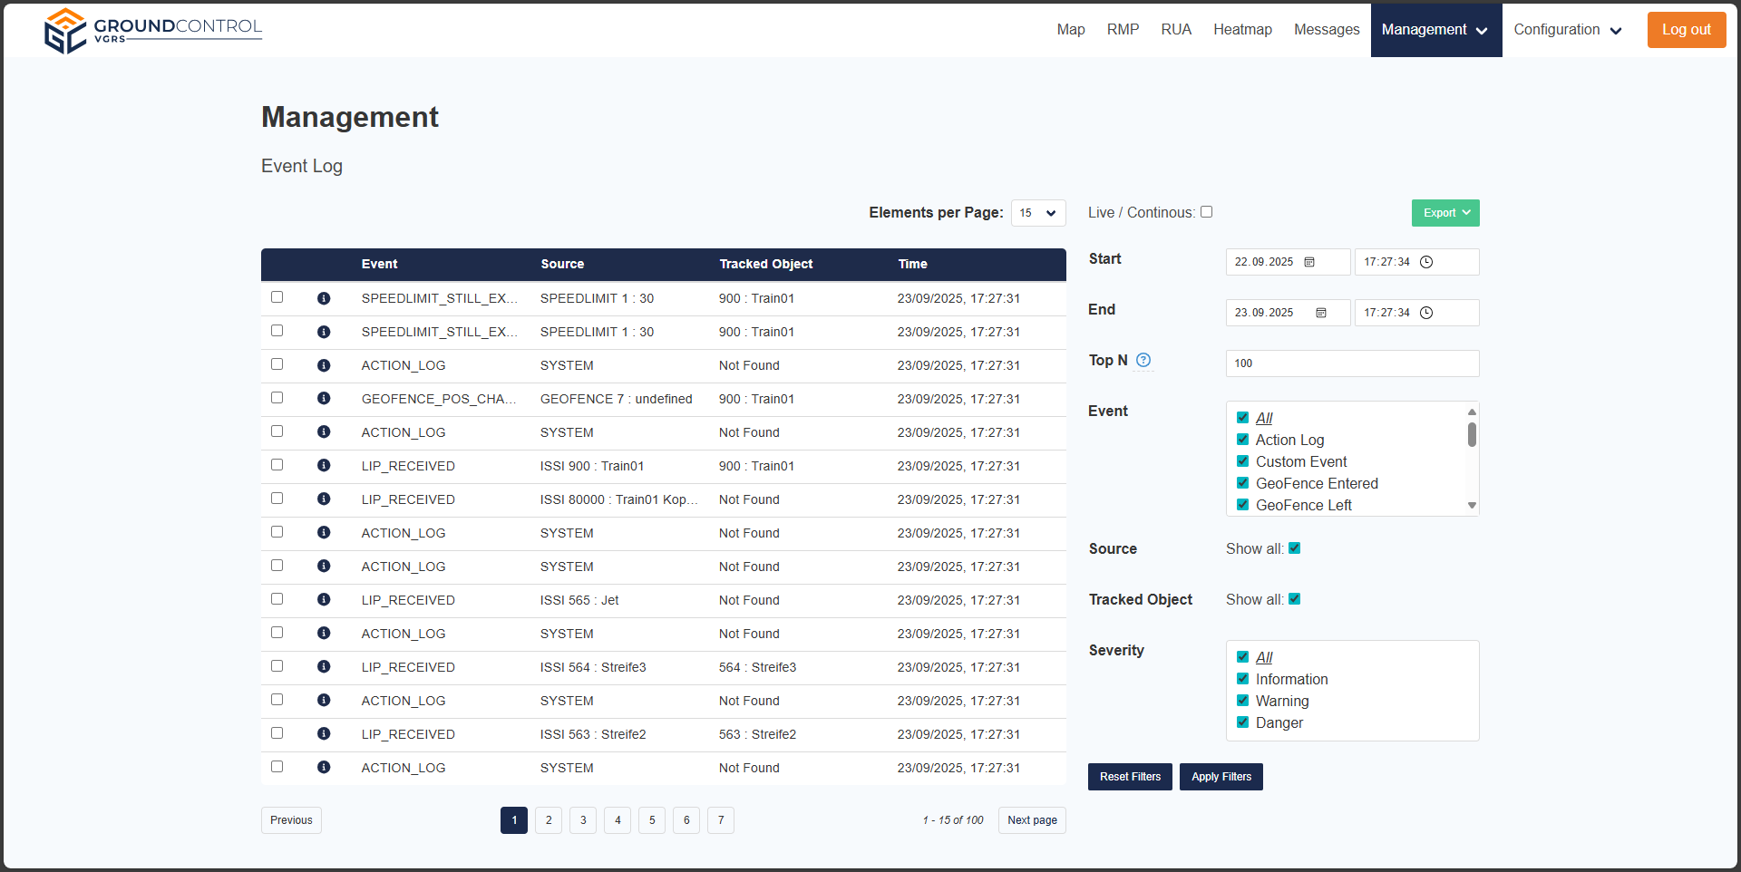Click the Top N input field
1741x872 pixels.
click(1351, 363)
